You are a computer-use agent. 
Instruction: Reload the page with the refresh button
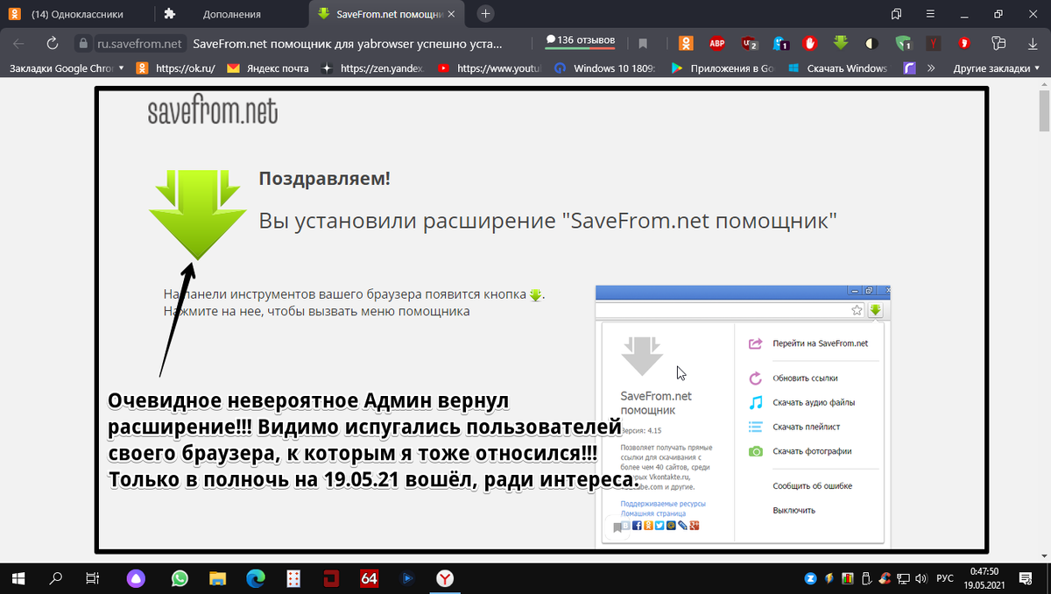click(x=52, y=43)
